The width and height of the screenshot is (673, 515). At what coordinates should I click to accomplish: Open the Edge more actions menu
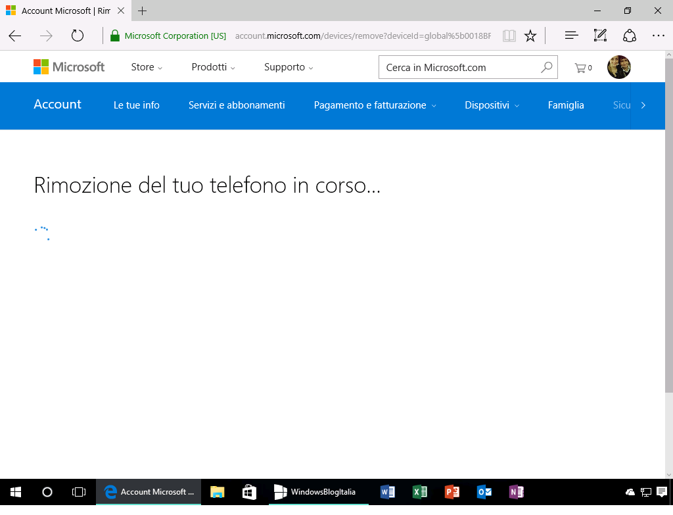pyautogui.click(x=658, y=36)
